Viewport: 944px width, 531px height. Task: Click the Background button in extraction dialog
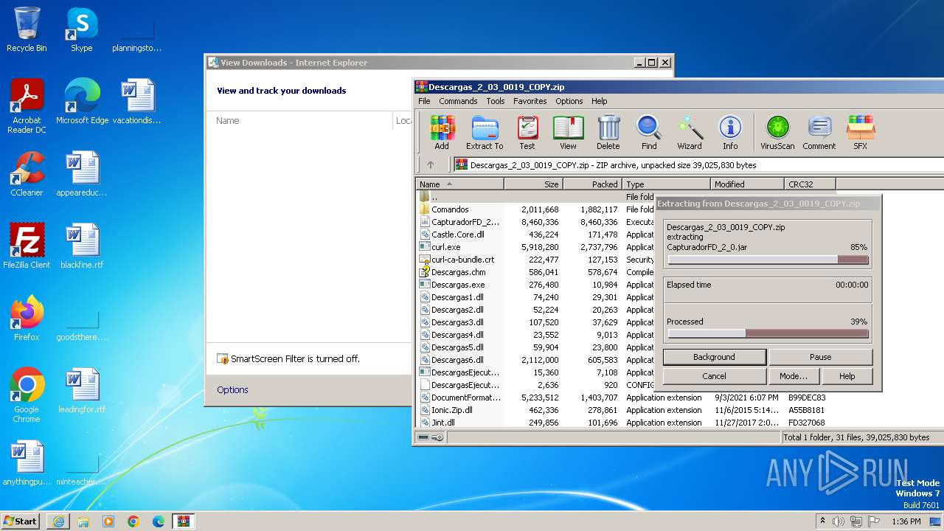click(x=714, y=357)
